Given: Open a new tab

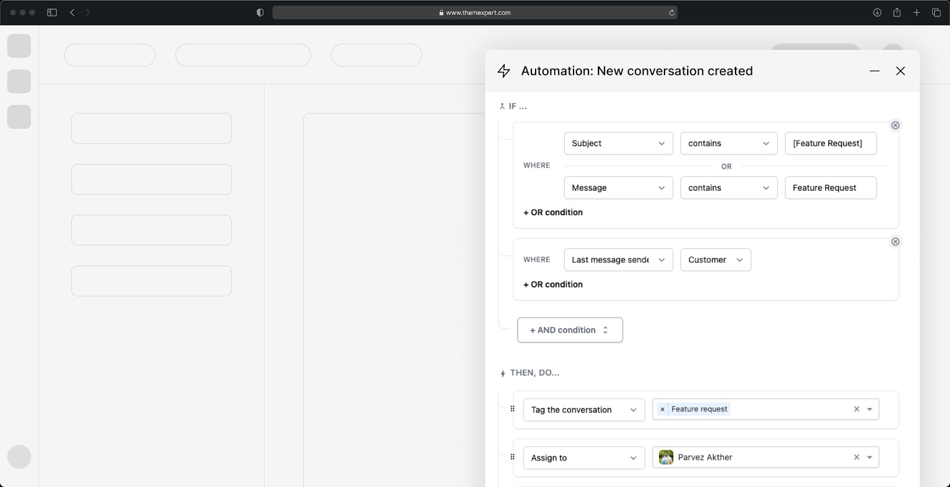Looking at the screenshot, I should (917, 12).
